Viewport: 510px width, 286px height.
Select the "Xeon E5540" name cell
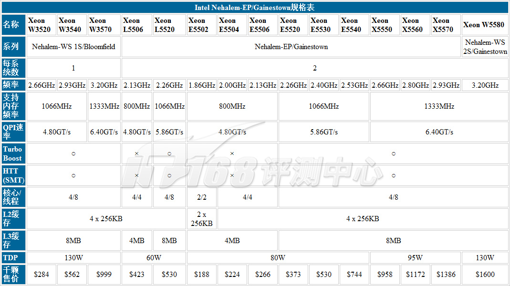click(x=354, y=25)
